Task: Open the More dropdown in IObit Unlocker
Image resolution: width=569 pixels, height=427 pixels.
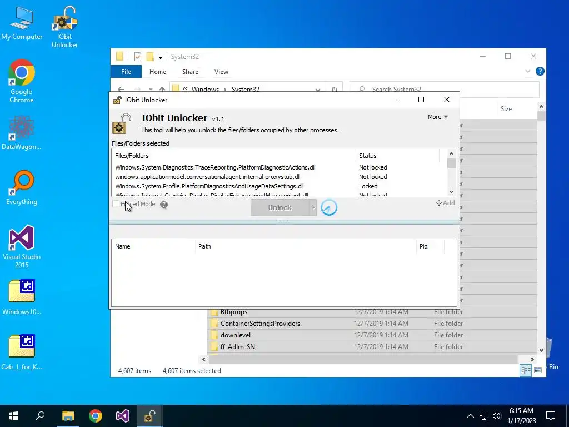Action: [438, 117]
